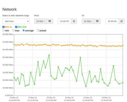Click the To date field 24 Mar

88,21
